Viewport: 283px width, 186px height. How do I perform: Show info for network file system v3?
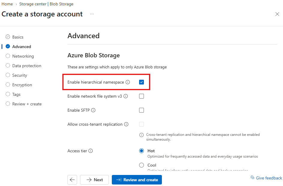tap(126, 96)
